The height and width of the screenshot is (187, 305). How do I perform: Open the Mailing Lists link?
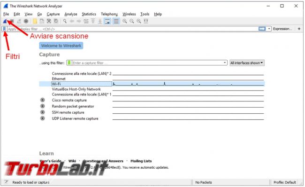(x=141, y=161)
